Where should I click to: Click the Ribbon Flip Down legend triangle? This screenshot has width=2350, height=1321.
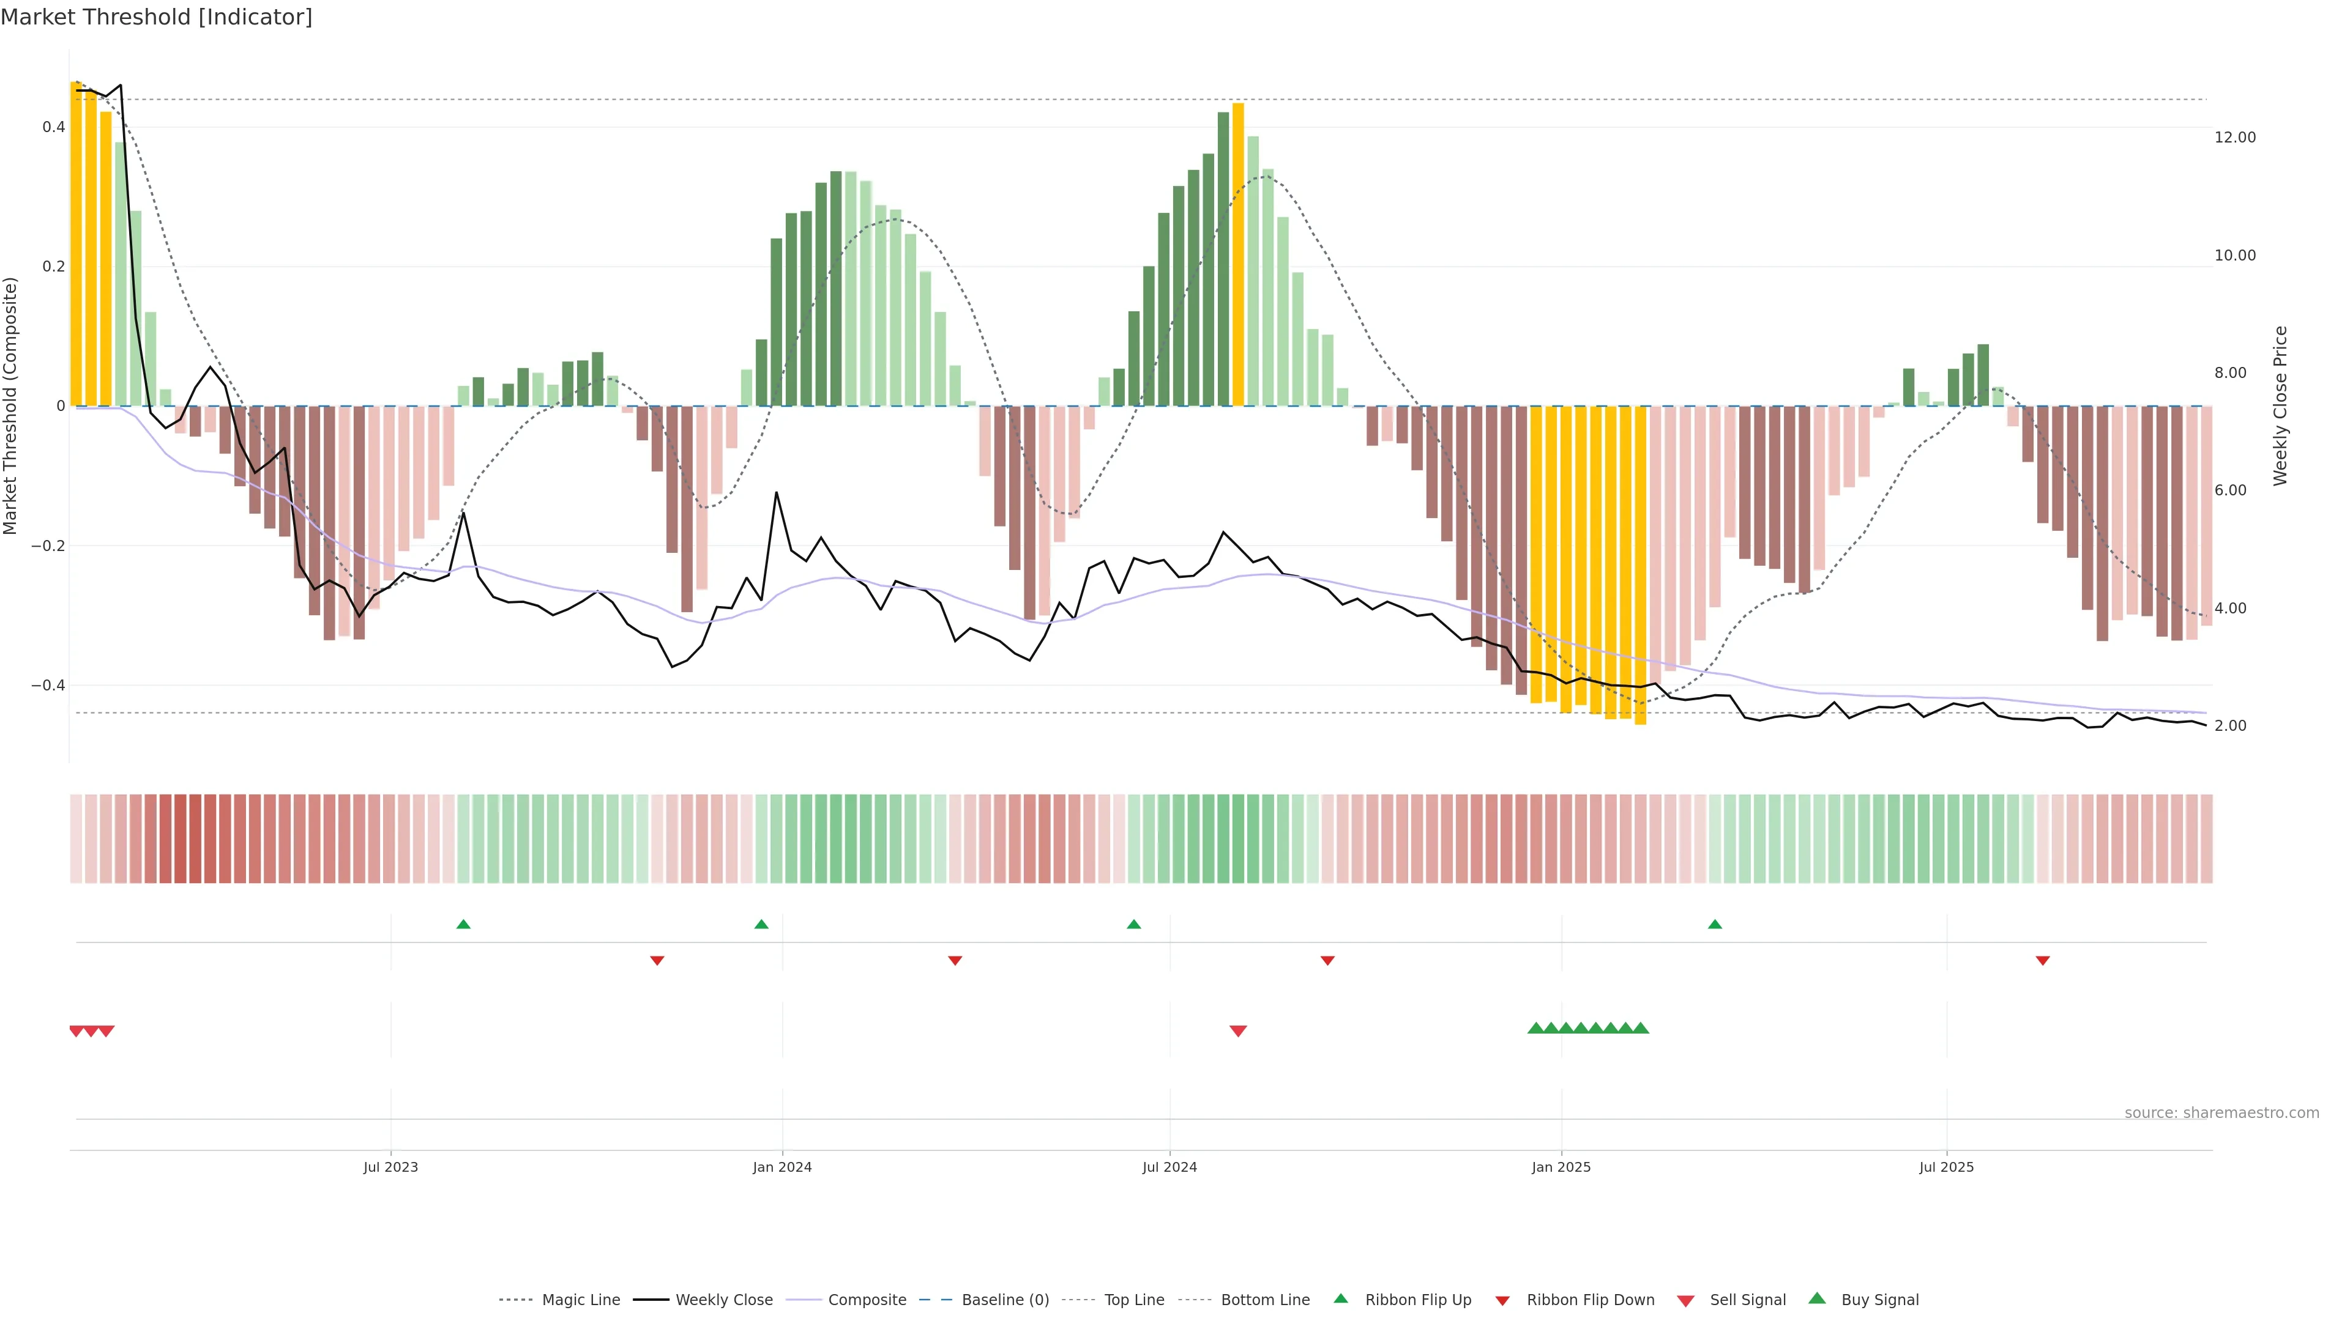pyautogui.click(x=1502, y=1300)
